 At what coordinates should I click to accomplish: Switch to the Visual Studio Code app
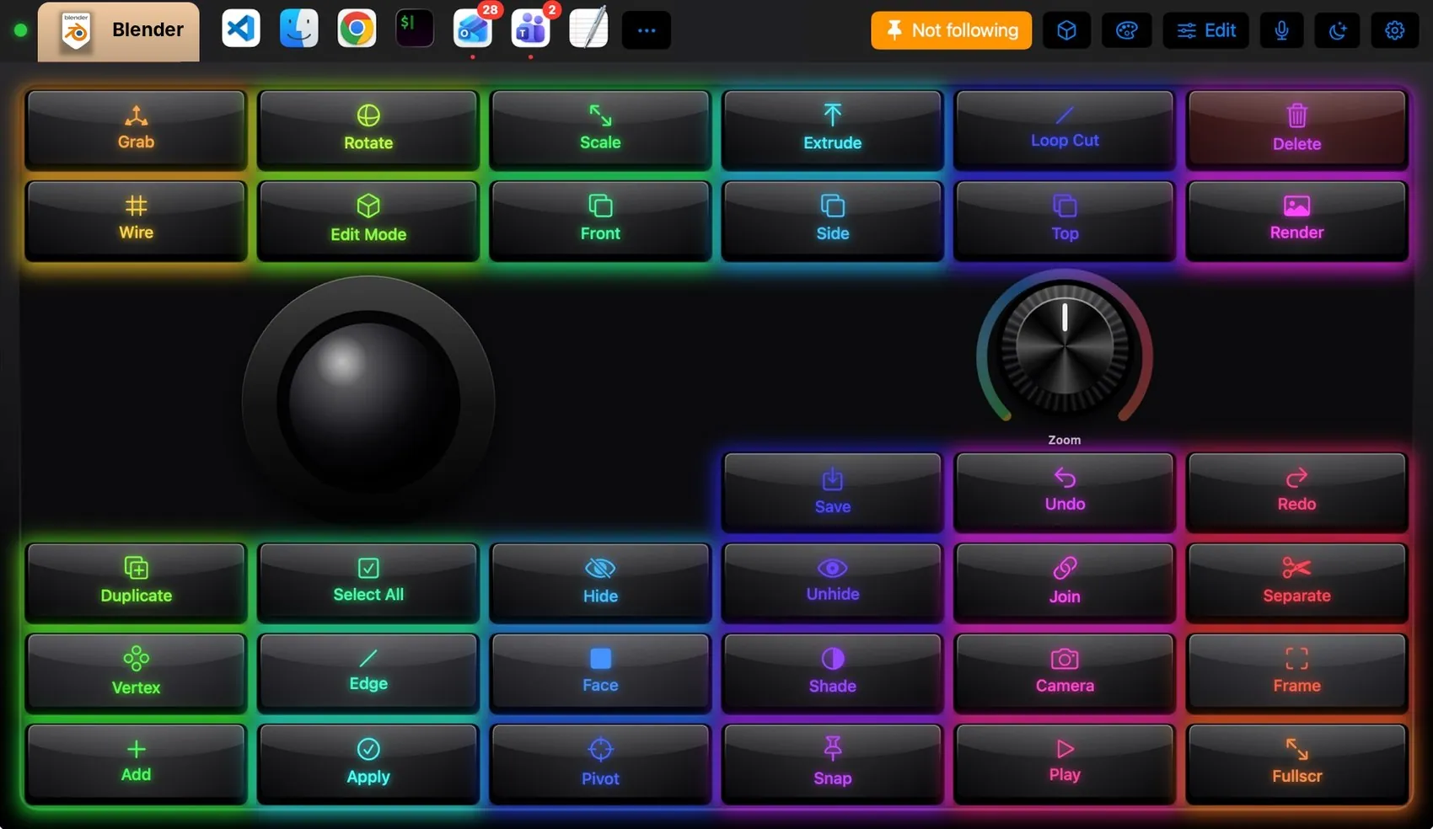[x=241, y=29]
